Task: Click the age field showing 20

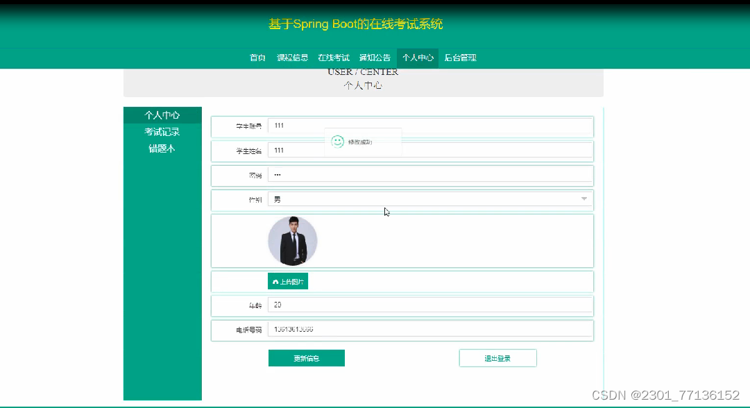Action: tap(430, 305)
